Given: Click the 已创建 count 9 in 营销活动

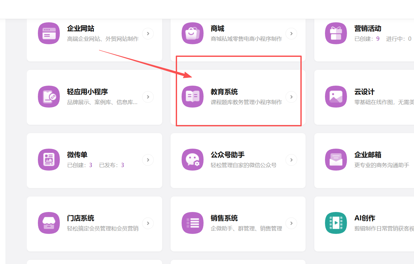Looking at the screenshot, I should (x=378, y=39).
